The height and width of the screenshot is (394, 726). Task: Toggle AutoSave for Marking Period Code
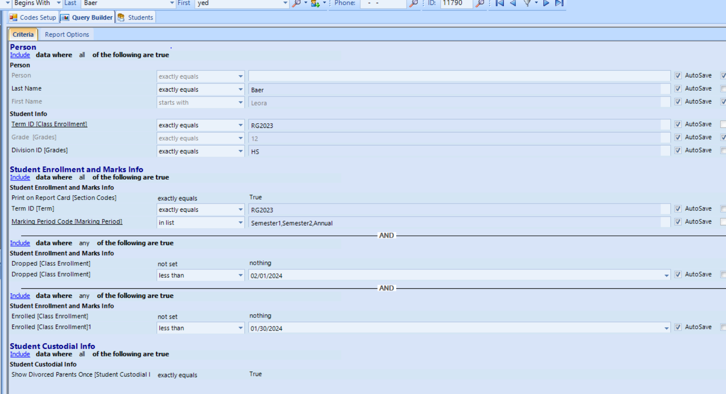click(678, 222)
